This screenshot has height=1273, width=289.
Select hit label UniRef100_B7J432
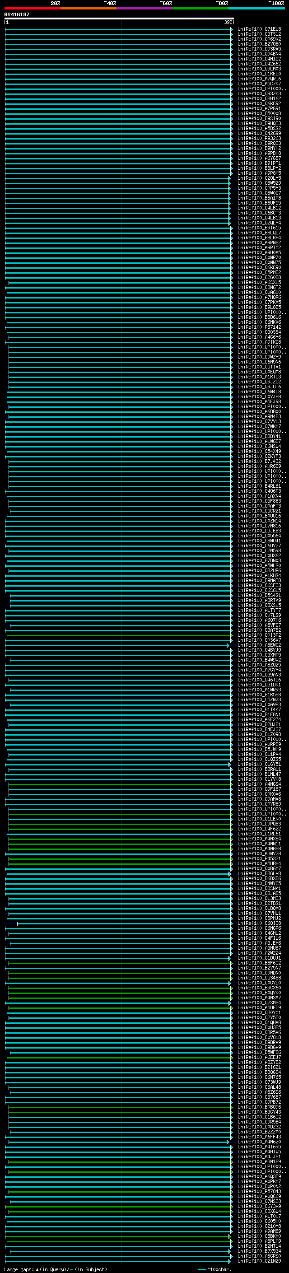tap(259, 462)
